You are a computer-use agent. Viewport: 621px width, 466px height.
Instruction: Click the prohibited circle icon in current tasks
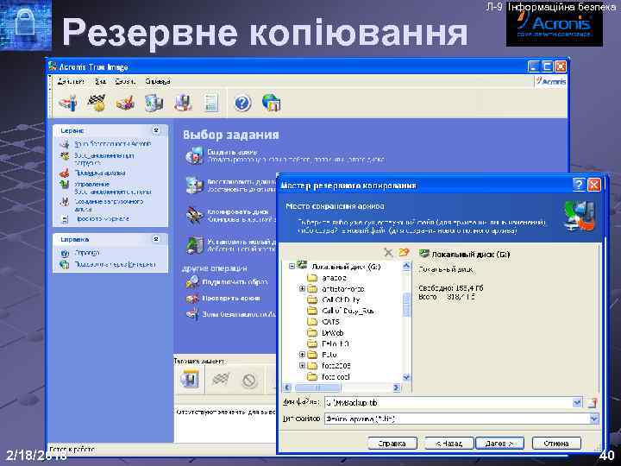click(x=249, y=381)
